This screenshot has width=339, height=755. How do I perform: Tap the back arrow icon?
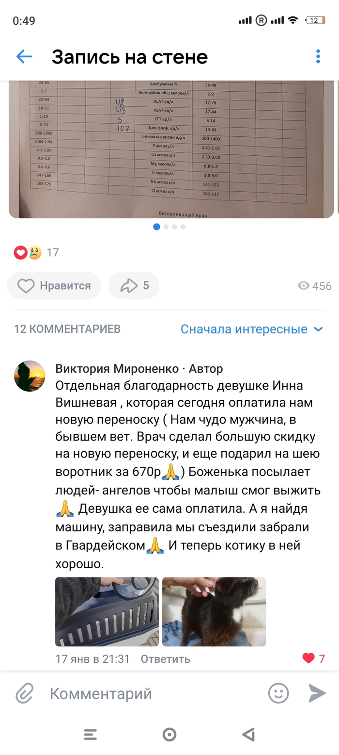[24, 57]
